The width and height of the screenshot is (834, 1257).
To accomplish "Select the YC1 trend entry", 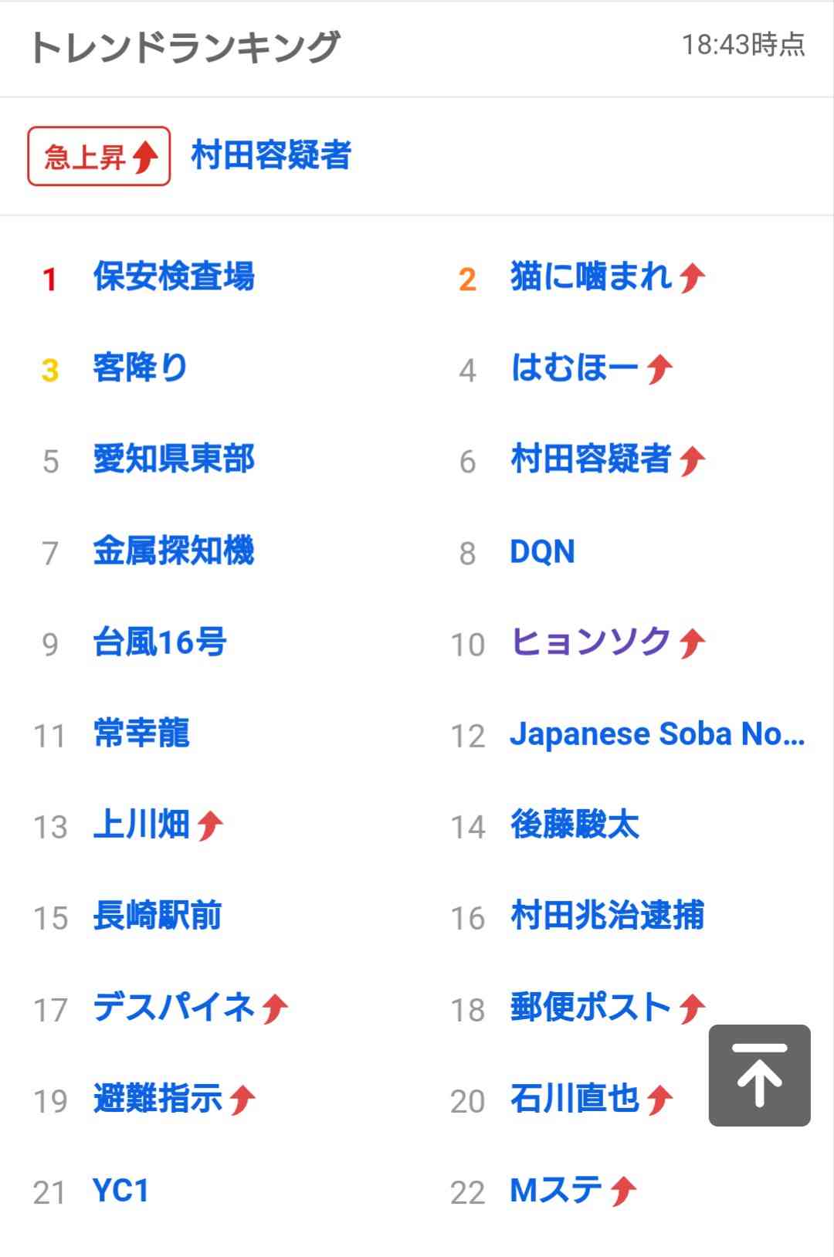I will pyautogui.click(x=120, y=1191).
